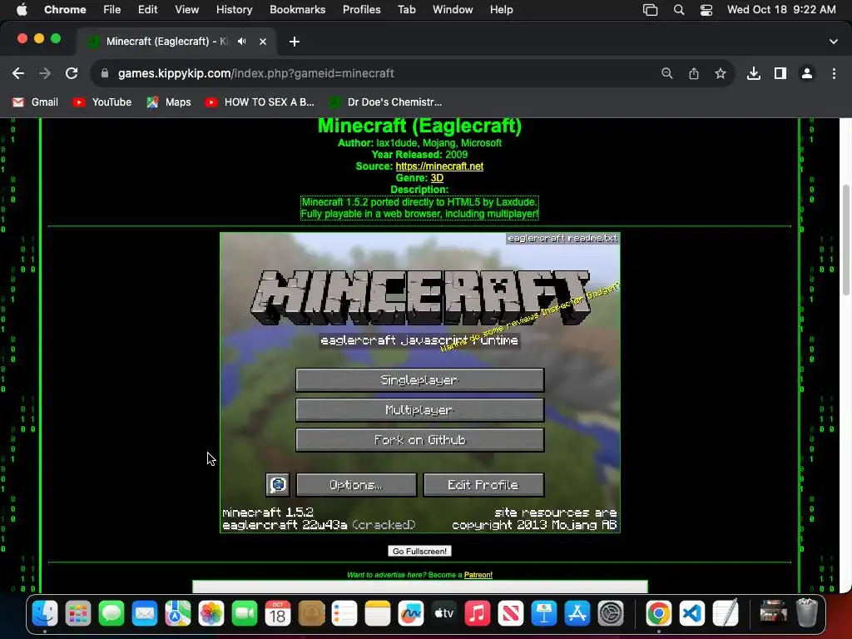Viewport: 852px width, 639px height.
Task: Open a new tab with the plus button
Action: [x=295, y=42]
